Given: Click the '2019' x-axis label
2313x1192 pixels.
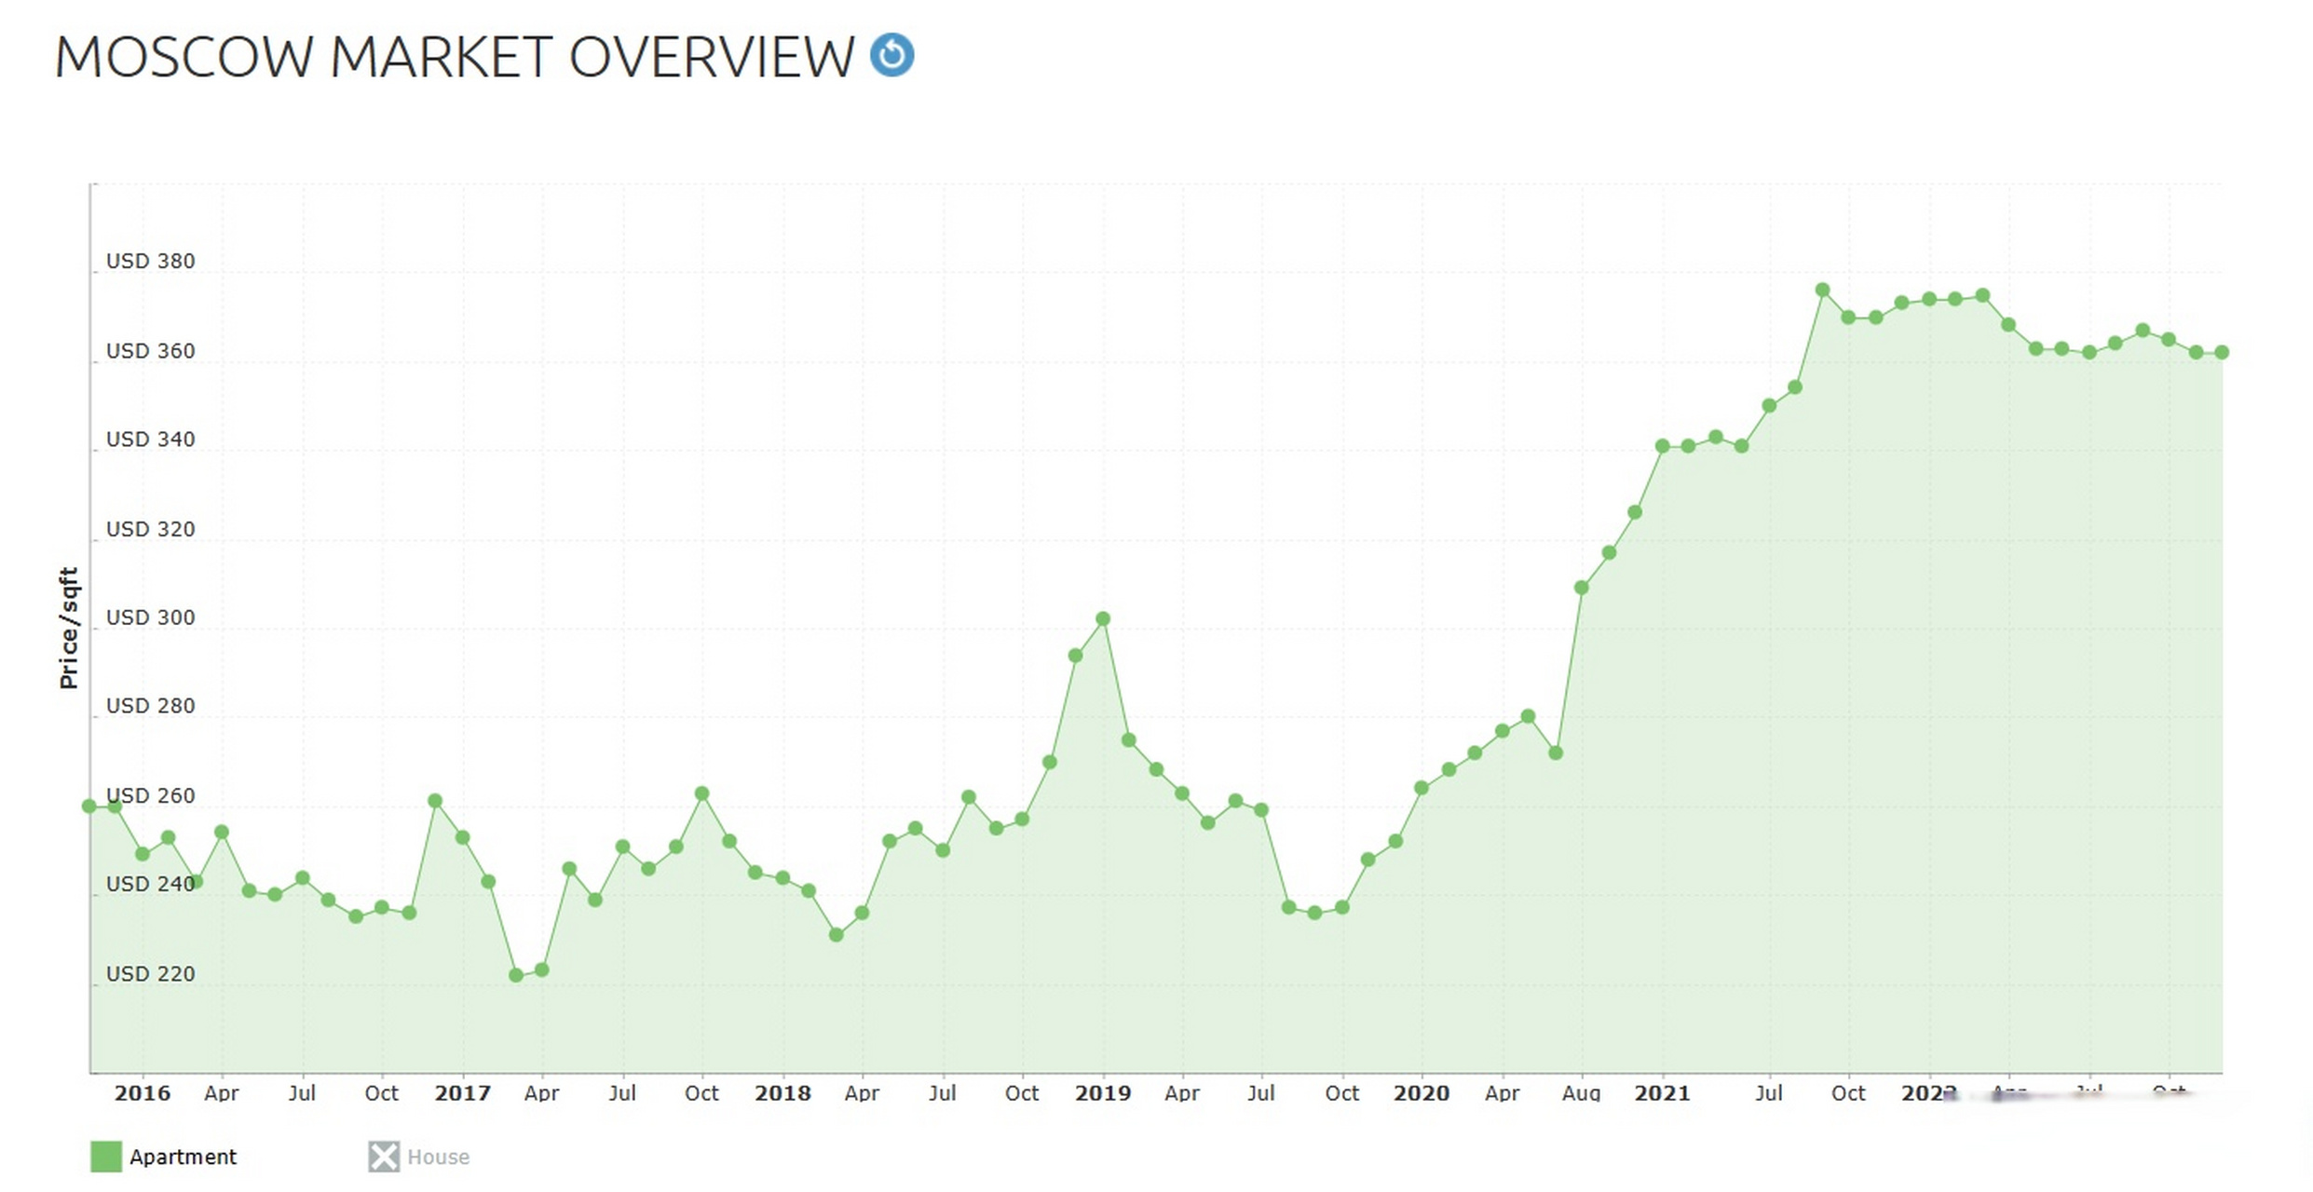Looking at the screenshot, I should click(1103, 1093).
